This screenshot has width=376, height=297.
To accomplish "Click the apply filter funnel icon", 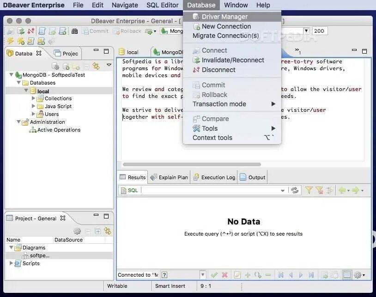I will tap(309, 190).
